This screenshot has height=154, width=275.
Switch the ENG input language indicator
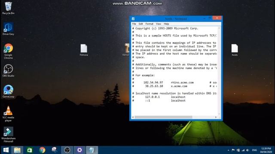click(x=254, y=150)
